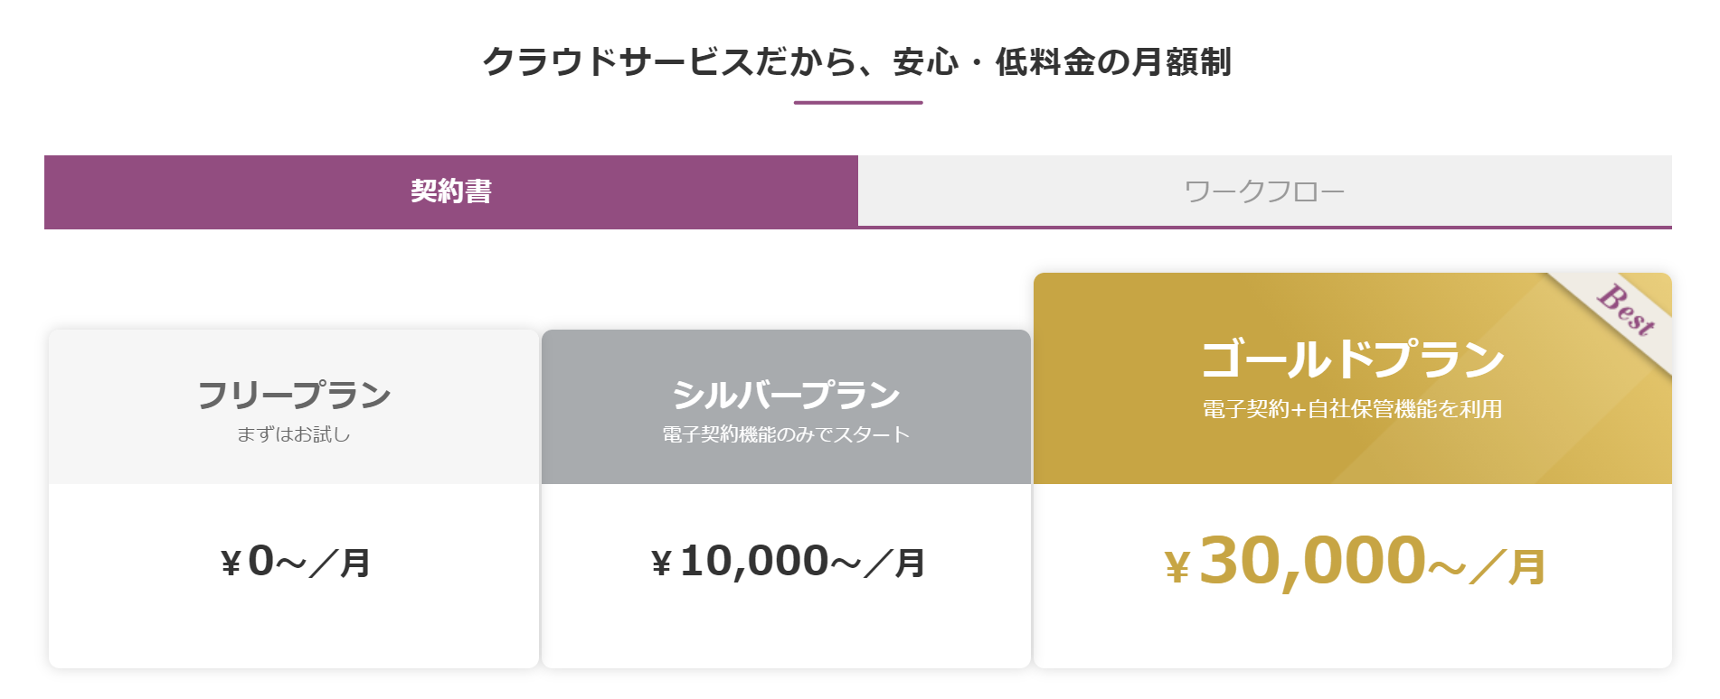Viewport: 1720px width, 699px height.
Task: Switch to the 契約書 tab
Action: pos(450,191)
